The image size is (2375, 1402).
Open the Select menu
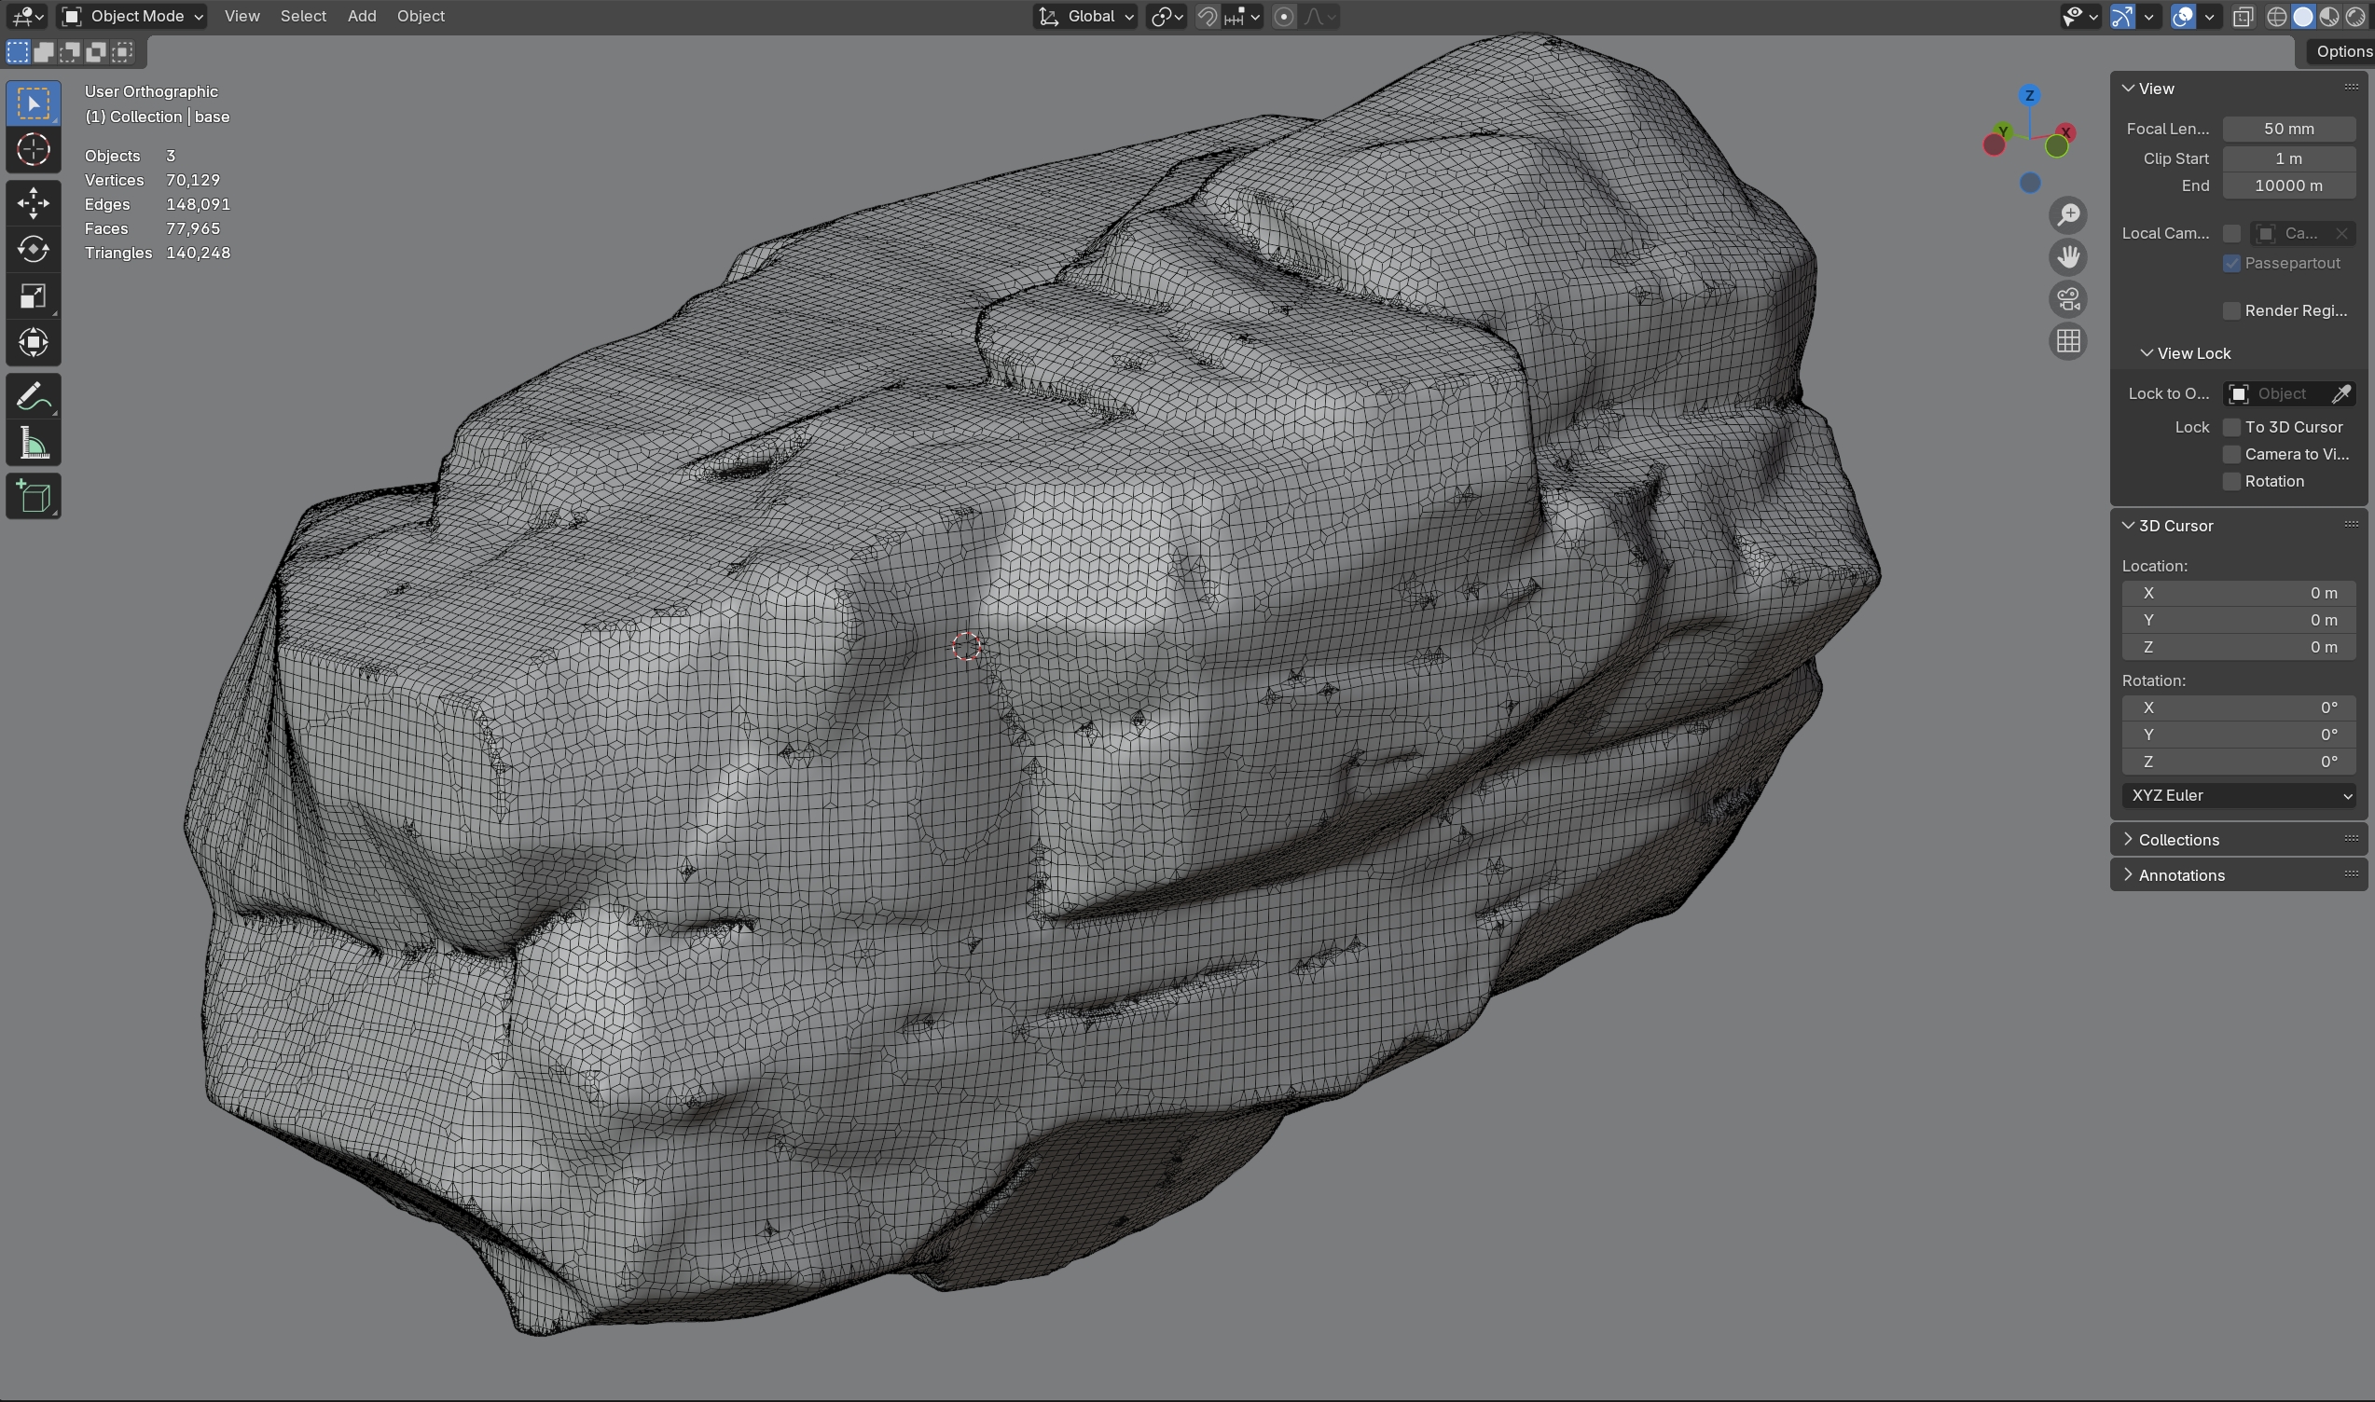pyautogui.click(x=302, y=16)
